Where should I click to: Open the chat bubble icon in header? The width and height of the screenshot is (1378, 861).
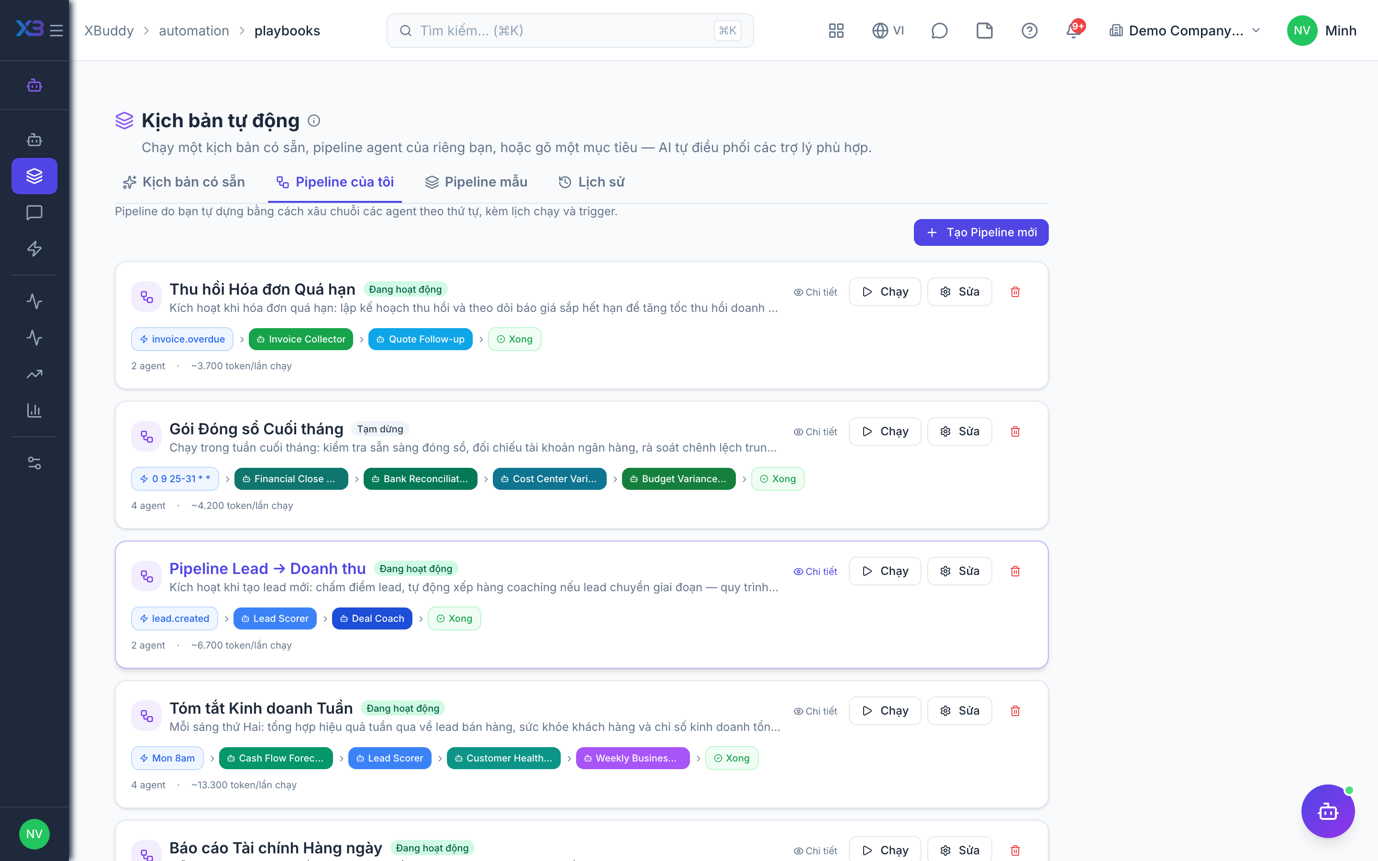pos(939,30)
